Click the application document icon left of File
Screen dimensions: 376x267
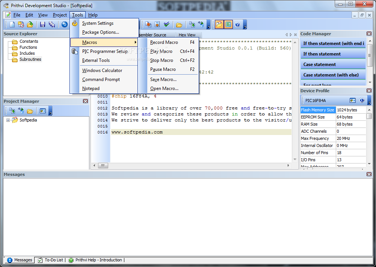tap(8, 15)
